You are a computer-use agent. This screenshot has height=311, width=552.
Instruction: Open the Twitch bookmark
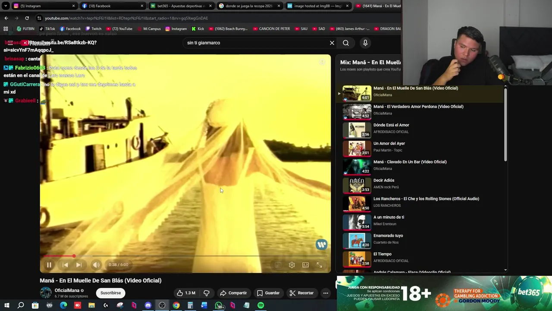coord(93,29)
